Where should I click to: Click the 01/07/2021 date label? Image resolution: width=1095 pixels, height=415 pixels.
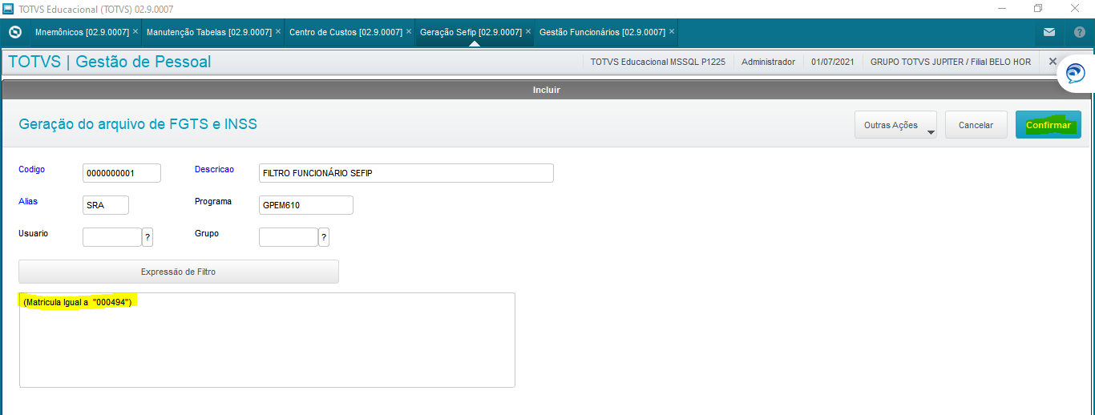pyautogui.click(x=832, y=62)
